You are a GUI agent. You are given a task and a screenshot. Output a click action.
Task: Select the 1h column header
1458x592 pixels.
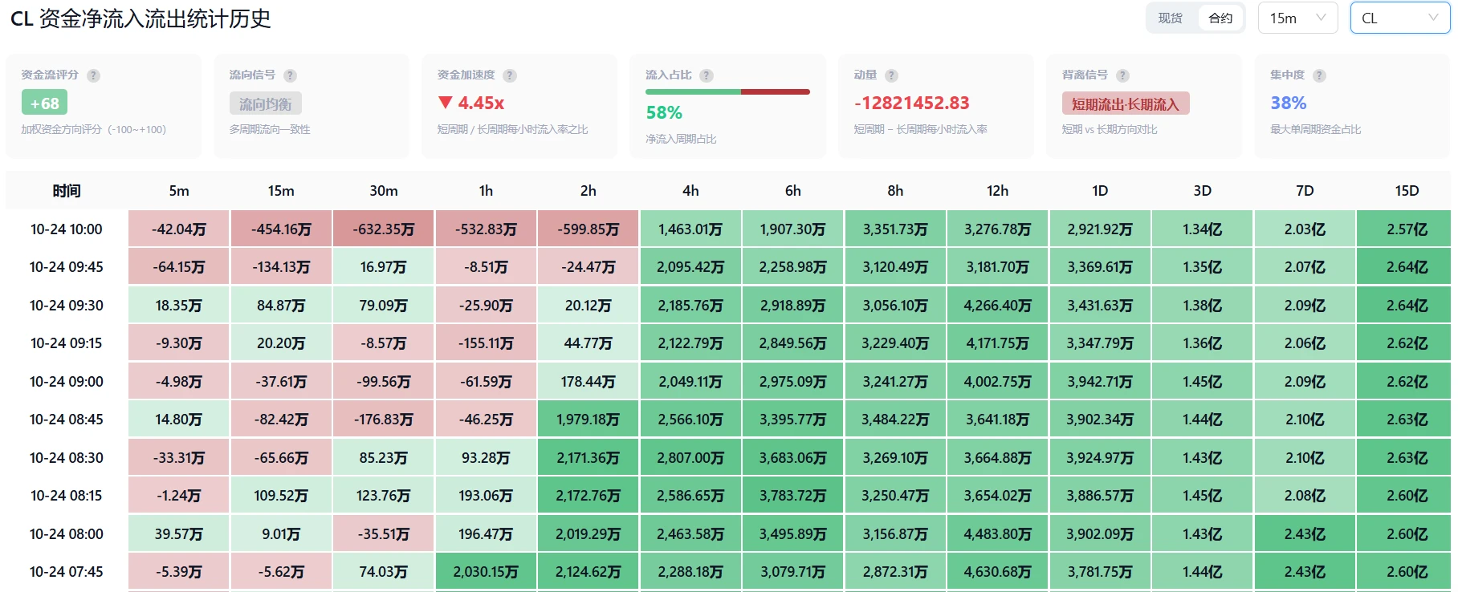pos(486,191)
